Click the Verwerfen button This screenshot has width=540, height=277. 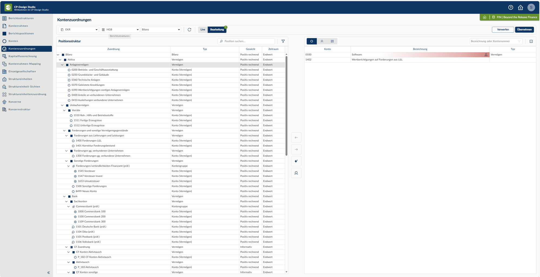point(503,30)
